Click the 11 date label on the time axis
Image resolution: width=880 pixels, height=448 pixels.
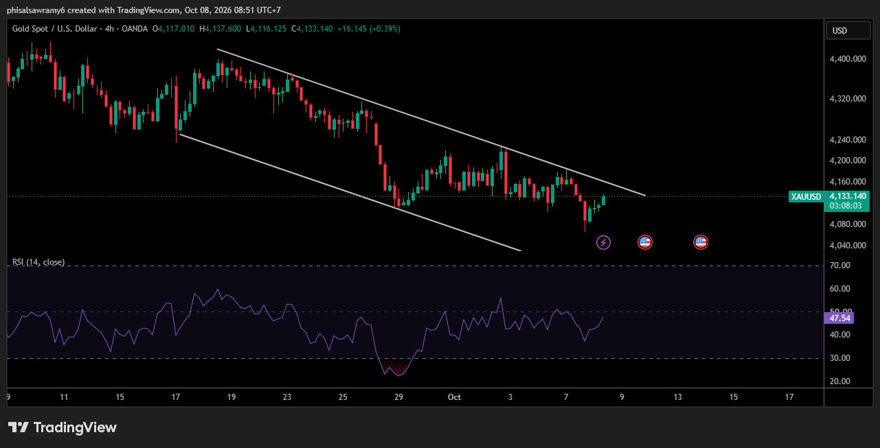[64, 397]
